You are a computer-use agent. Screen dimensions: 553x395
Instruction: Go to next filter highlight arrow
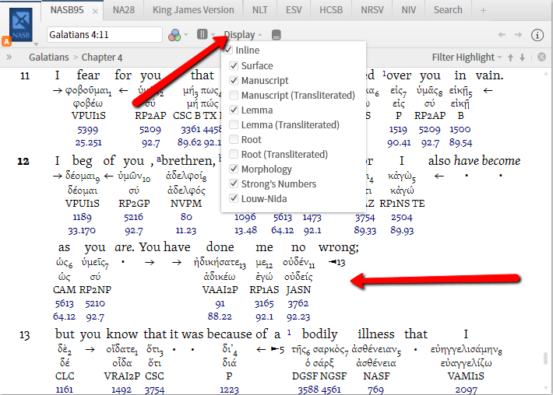(523, 58)
